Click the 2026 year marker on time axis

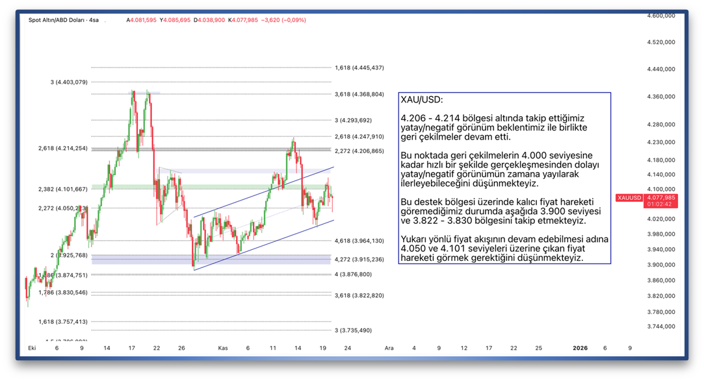(x=580, y=348)
